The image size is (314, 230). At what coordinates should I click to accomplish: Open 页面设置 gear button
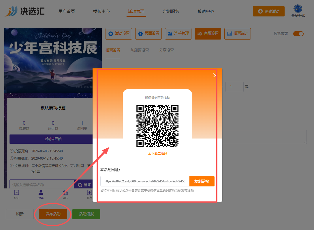tap(148, 34)
